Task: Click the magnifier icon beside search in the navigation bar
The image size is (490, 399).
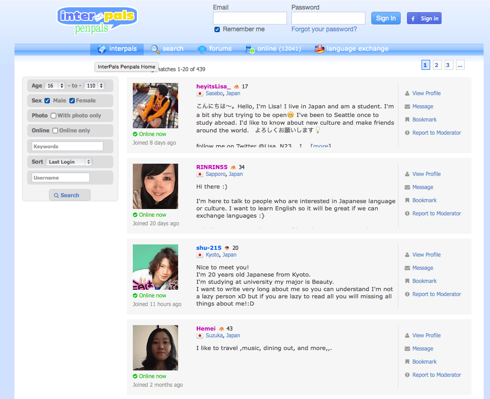Action: click(155, 49)
